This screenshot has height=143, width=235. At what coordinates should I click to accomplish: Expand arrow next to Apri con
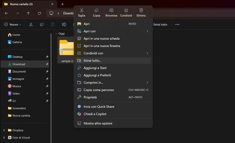[147, 31]
